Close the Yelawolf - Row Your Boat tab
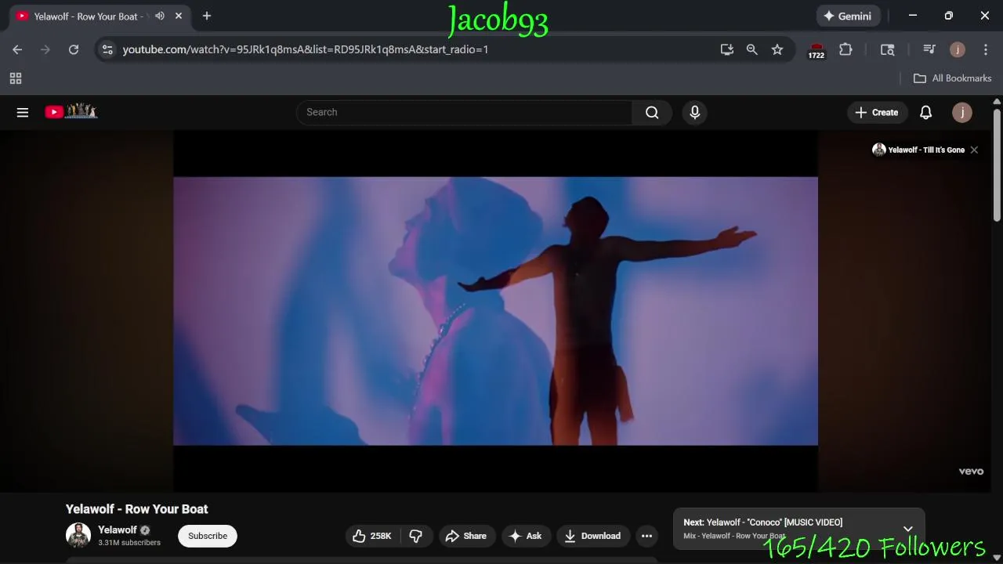The width and height of the screenshot is (1003, 564). (179, 16)
